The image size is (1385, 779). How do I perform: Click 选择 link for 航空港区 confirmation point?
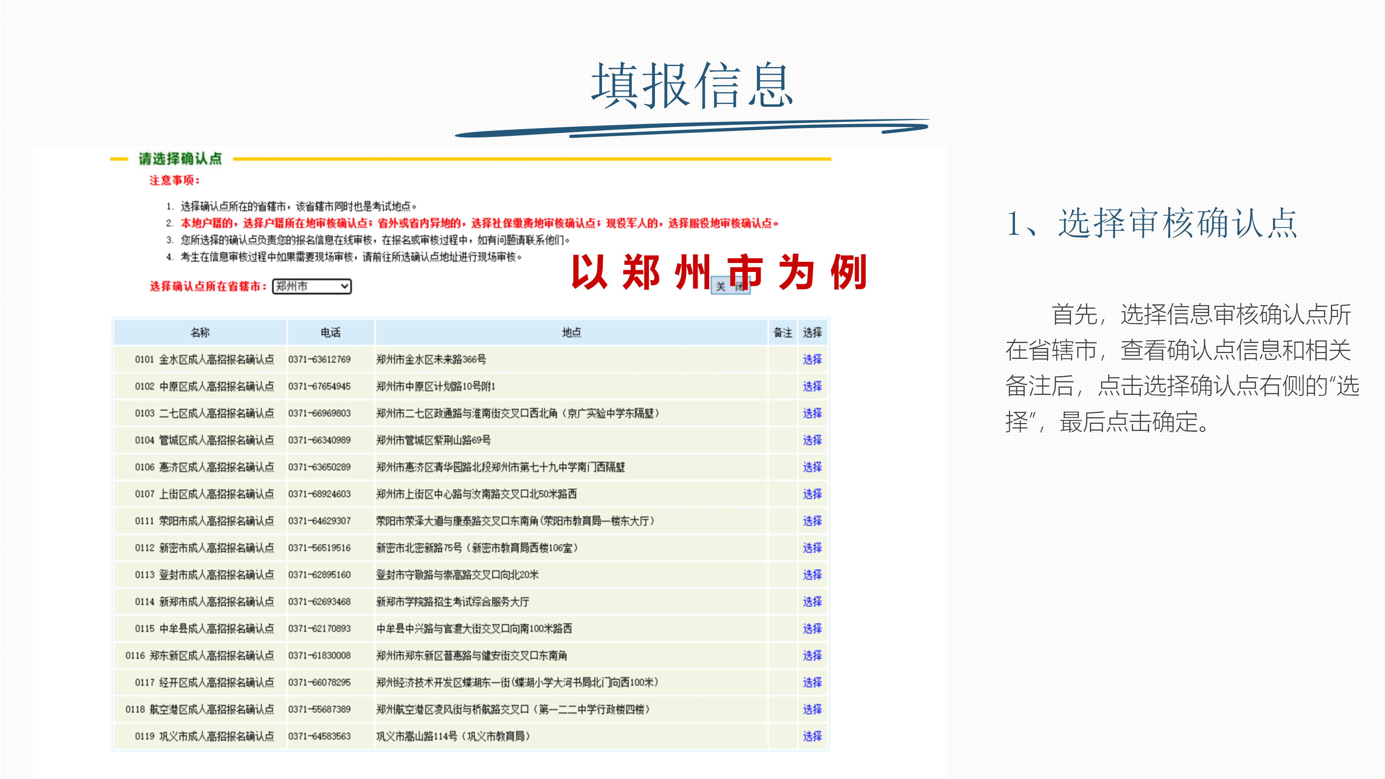coord(812,709)
